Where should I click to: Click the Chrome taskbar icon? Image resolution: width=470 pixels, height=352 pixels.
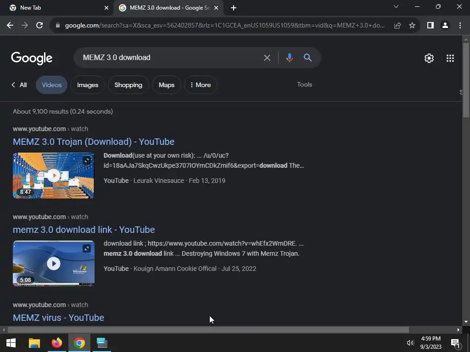79,343
